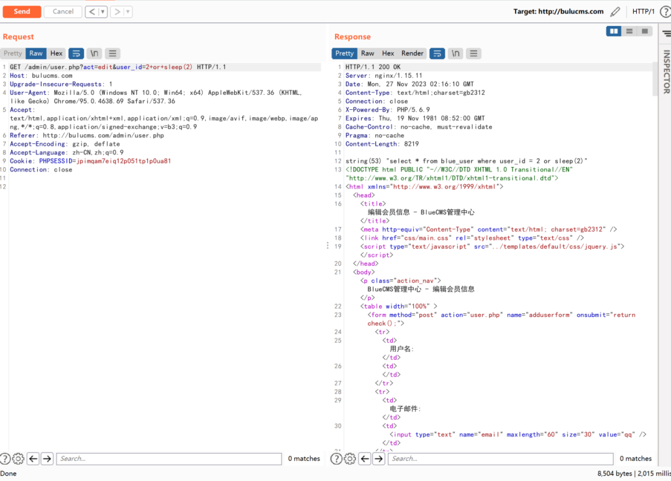Open the back history dropdown arrow
Screen dimensions: 671x481
click(103, 12)
